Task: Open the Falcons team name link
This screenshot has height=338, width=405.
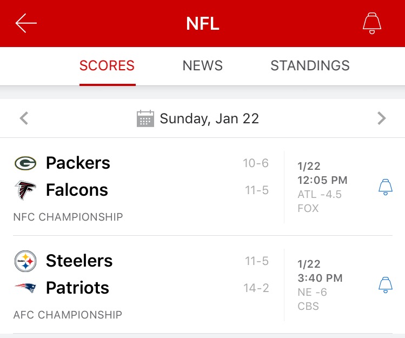Action: click(77, 190)
